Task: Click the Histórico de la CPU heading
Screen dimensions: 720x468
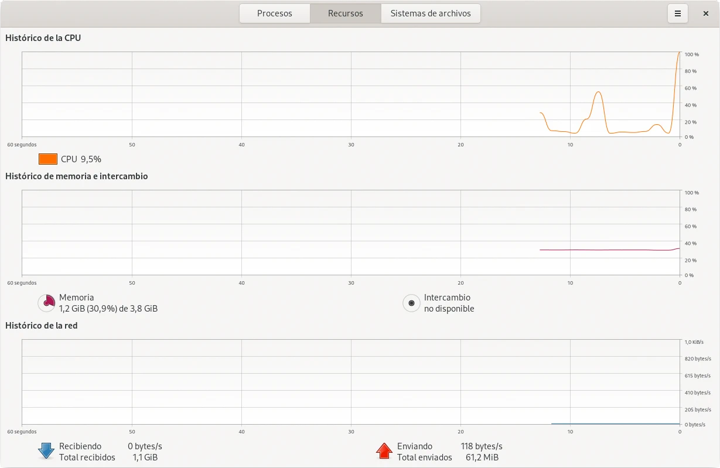Action: tap(43, 38)
